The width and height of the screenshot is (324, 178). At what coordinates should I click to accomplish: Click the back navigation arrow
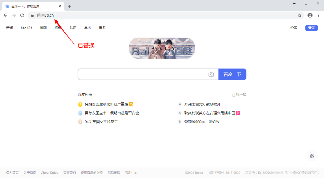pyautogui.click(x=6, y=15)
